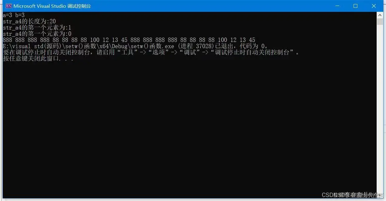The width and height of the screenshot is (386, 201).
Task: Click the line ending with 元素为:1
Action: [37, 27]
